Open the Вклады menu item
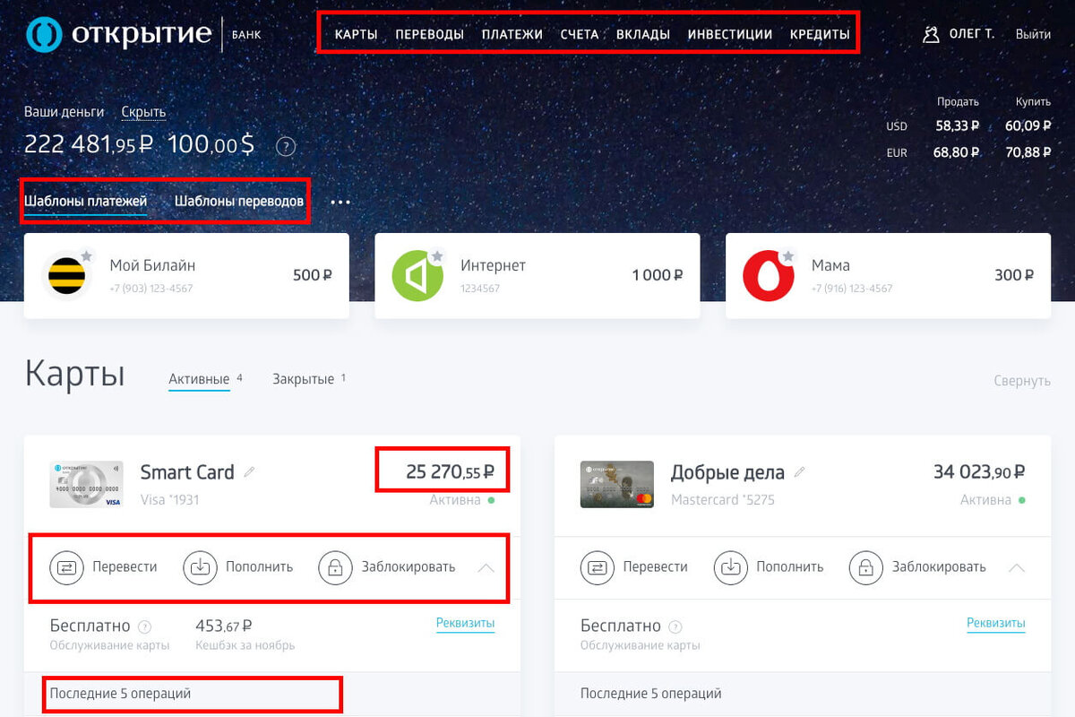 click(x=642, y=33)
